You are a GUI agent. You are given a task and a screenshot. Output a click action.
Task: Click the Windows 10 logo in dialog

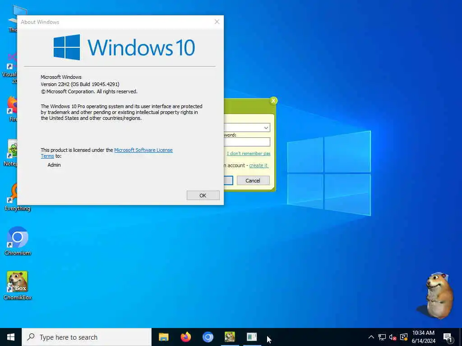(124, 47)
